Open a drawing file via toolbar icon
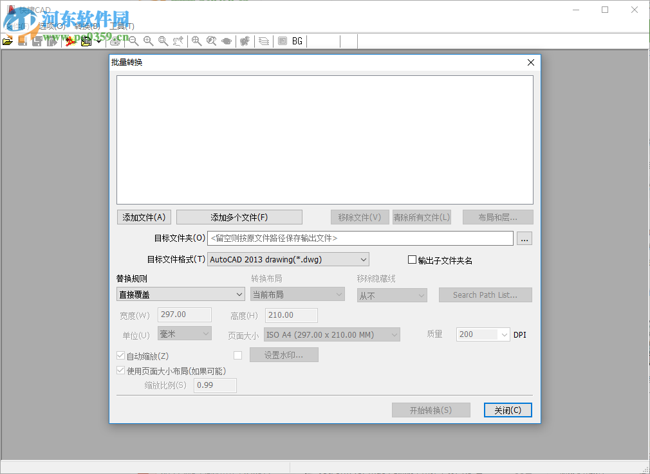 pos(8,41)
